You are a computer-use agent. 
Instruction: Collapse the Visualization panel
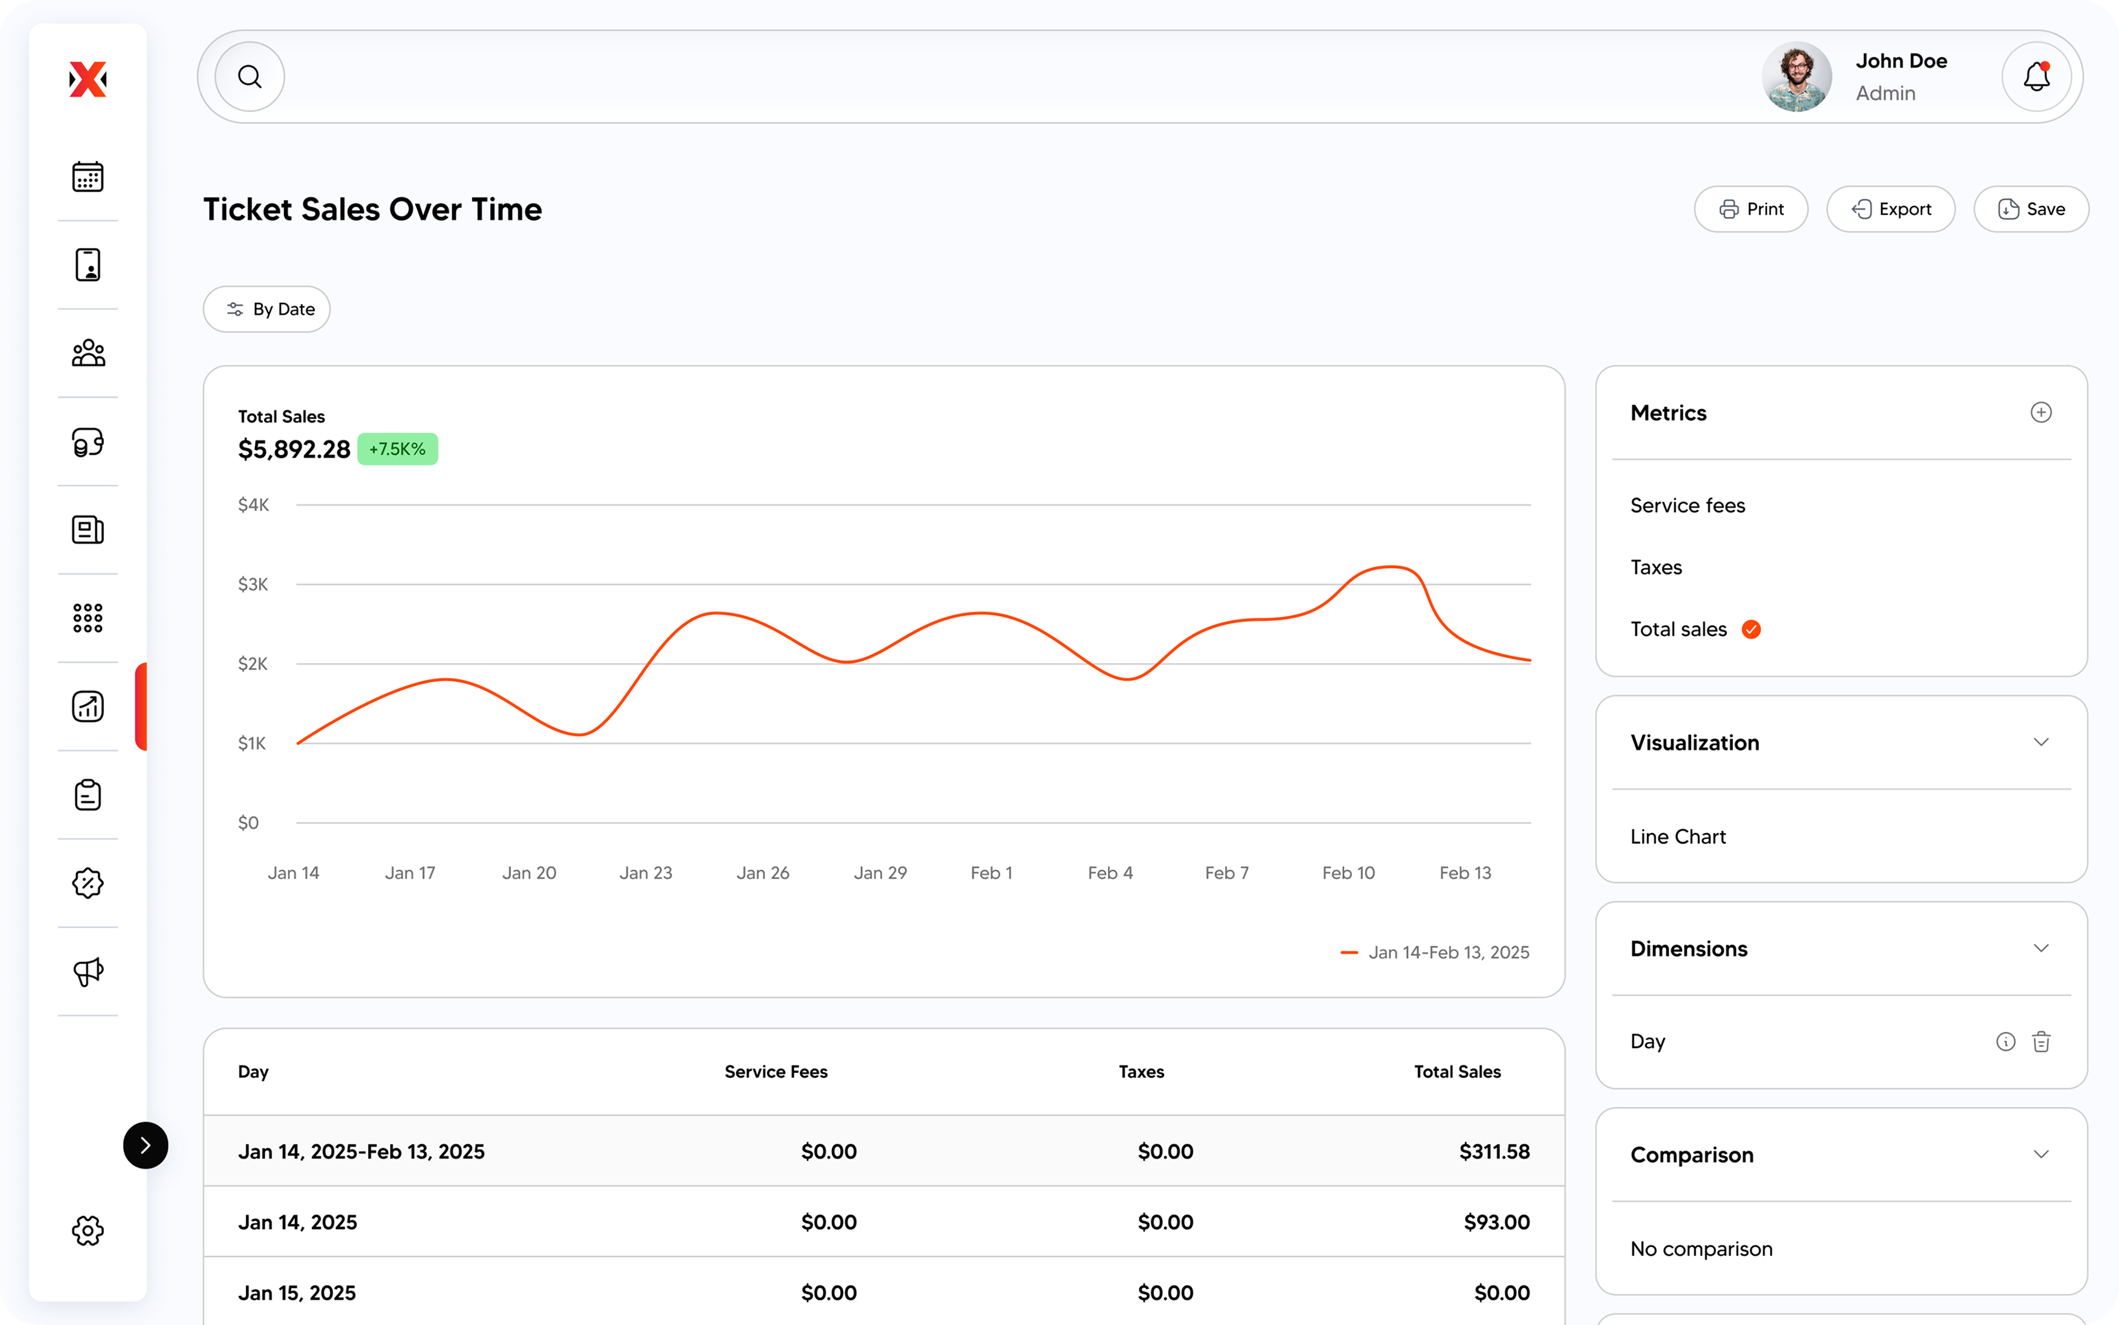tap(2042, 741)
